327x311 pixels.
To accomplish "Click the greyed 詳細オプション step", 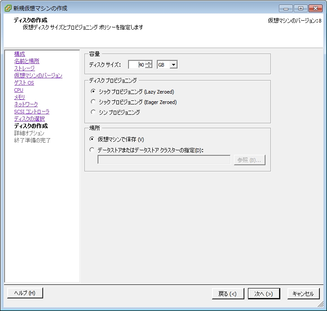I will 29,133.
